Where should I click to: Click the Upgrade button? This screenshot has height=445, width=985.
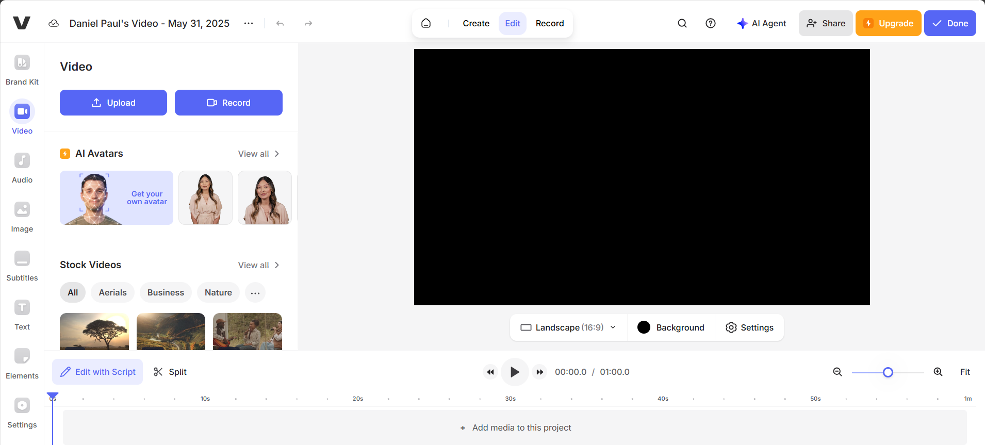[889, 23]
